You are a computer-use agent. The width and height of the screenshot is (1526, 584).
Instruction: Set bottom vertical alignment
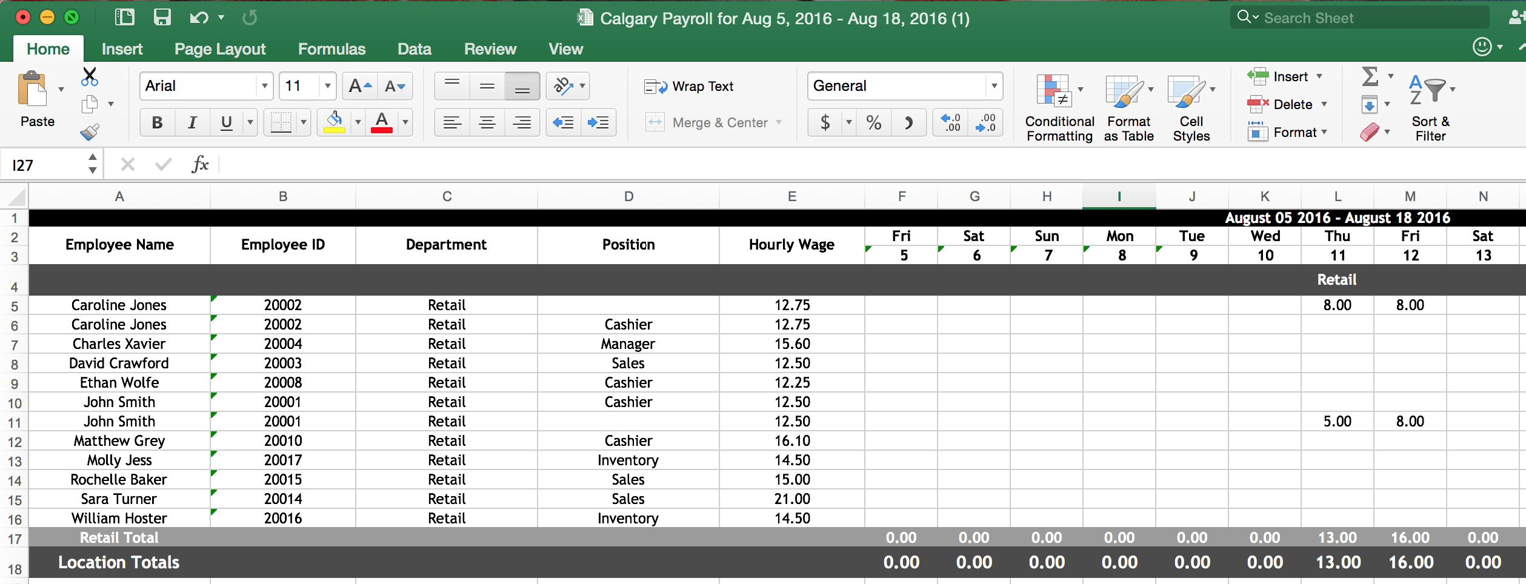coord(522,86)
